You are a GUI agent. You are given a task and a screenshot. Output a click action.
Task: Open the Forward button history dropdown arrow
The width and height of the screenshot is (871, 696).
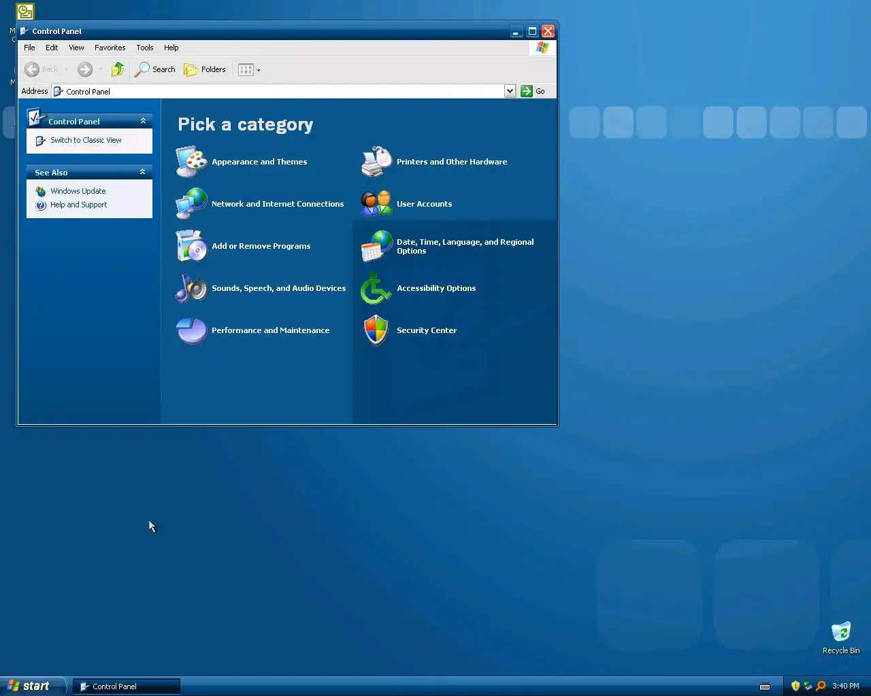tap(101, 69)
